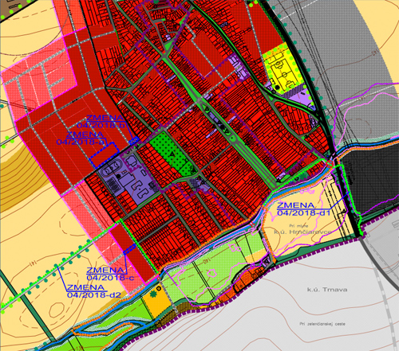Click the k.ú. Hrnčiarovce label

pyautogui.click(x=303, y=232)
